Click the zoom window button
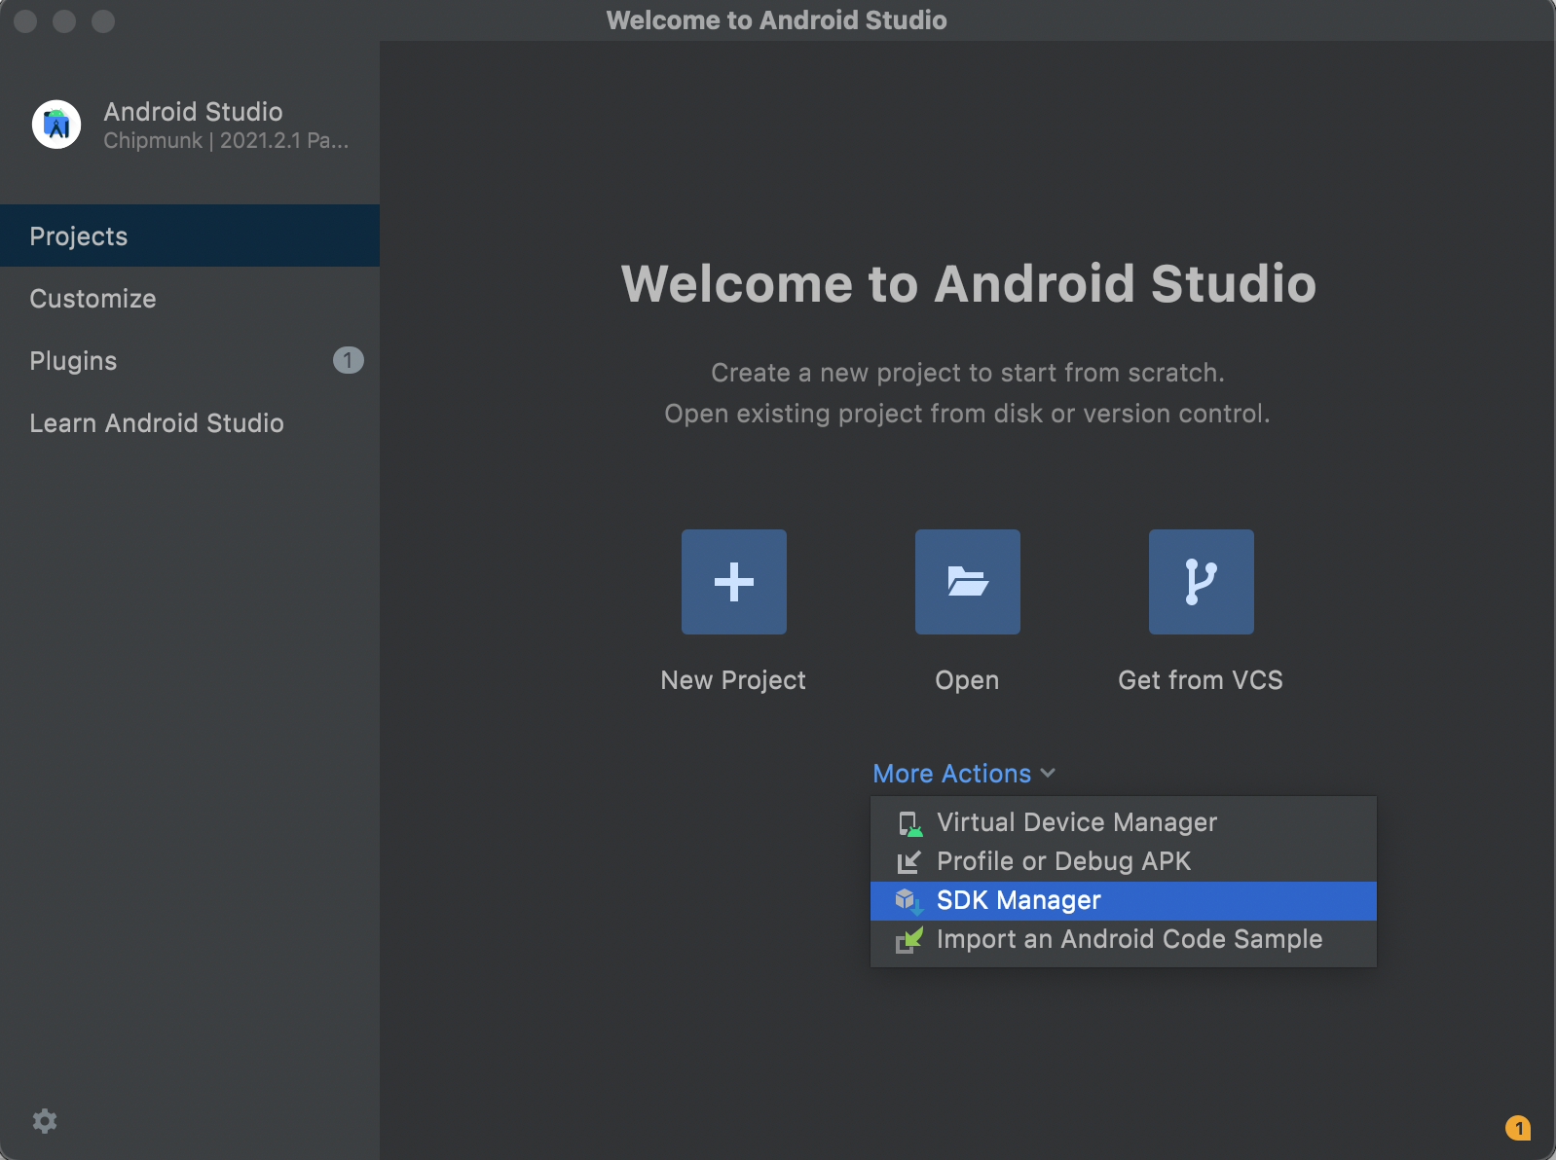 coord(103,21)
